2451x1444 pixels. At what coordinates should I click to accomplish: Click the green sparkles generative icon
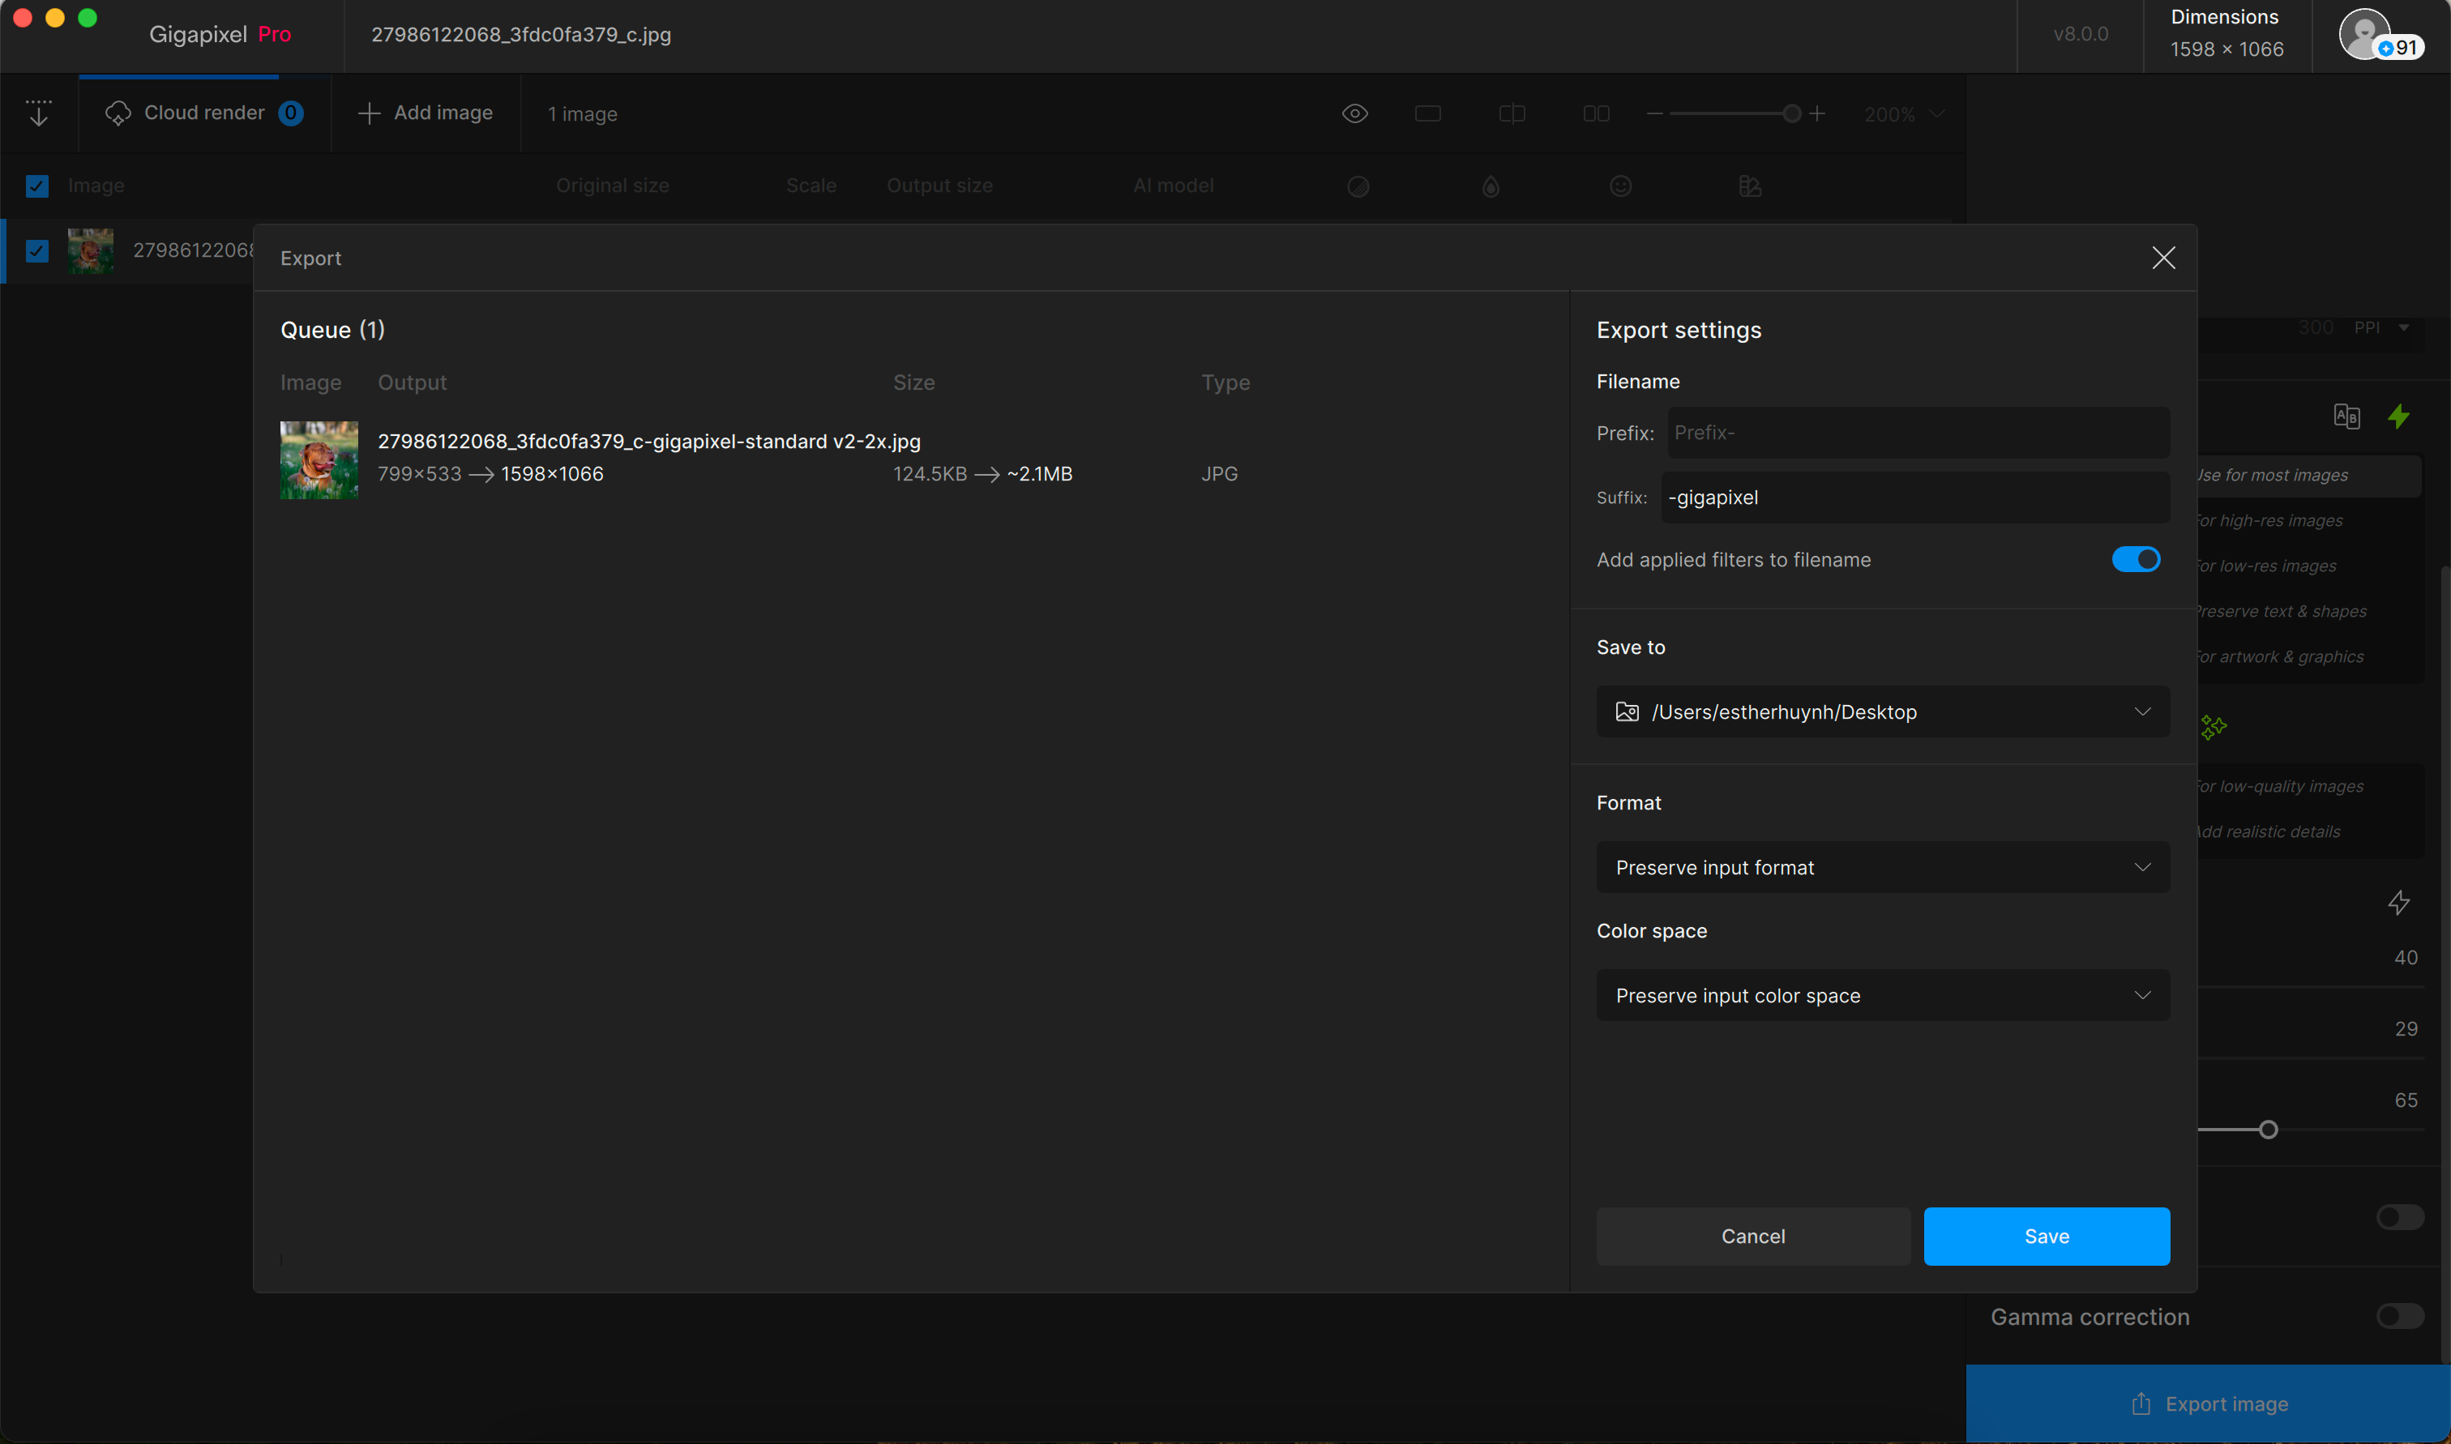pyautogui.click(x=2214, y=727)
